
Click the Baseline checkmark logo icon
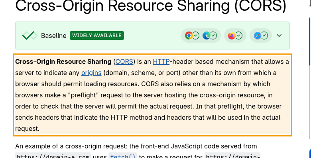[30, 36]
